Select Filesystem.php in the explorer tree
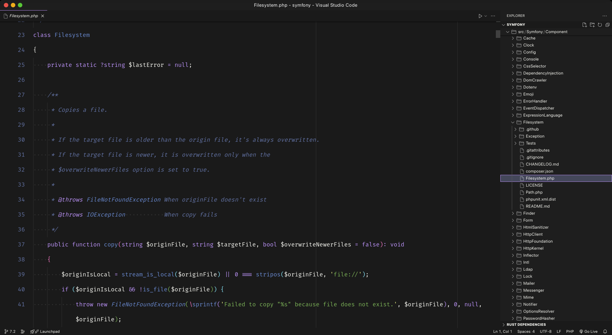 tap(556, 178)
